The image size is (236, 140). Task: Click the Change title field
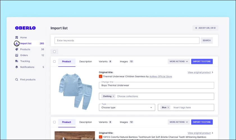click(156, 85)
